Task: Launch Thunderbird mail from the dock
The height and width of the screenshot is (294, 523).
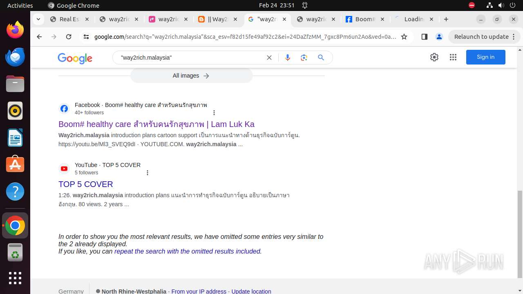Action: coord(15,57)
